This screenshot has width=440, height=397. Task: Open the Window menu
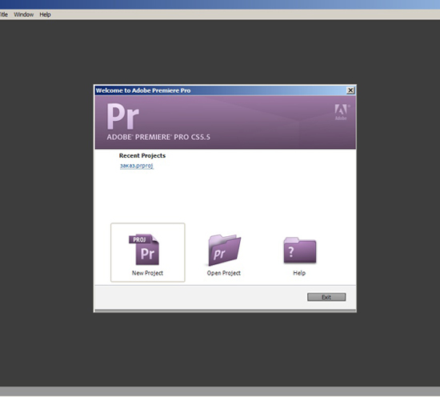(x=24, y=14)
